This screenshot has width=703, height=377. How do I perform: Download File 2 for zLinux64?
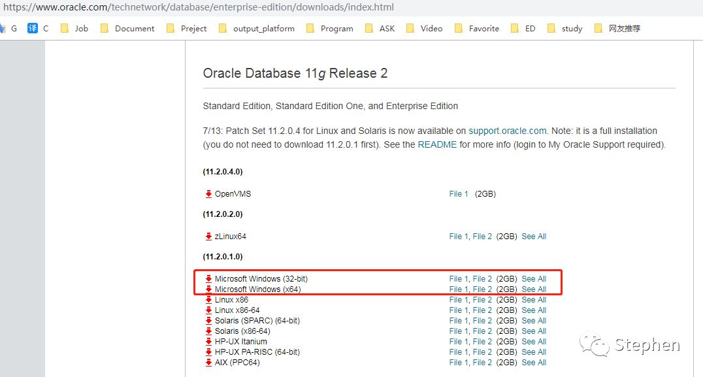pyautogui.click(x=482, y=237)
